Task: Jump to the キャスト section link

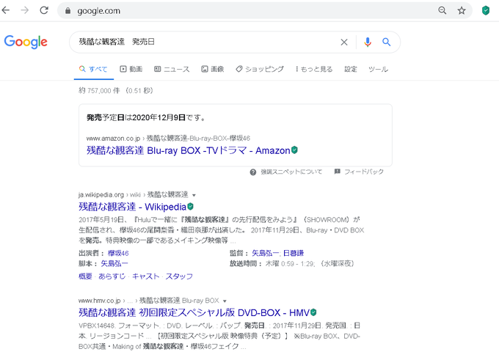Action: point(145,276)
